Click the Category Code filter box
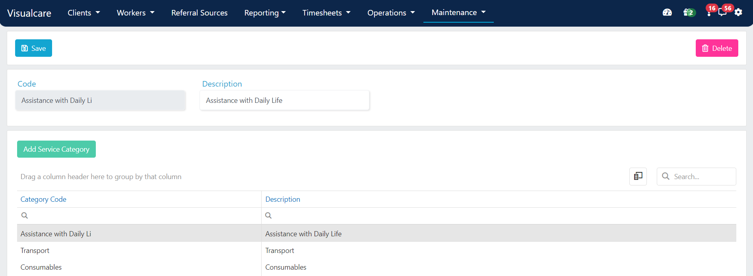 139,216
